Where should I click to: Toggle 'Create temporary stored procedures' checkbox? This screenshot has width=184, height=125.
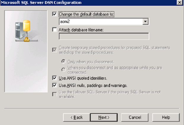[54, 50]
